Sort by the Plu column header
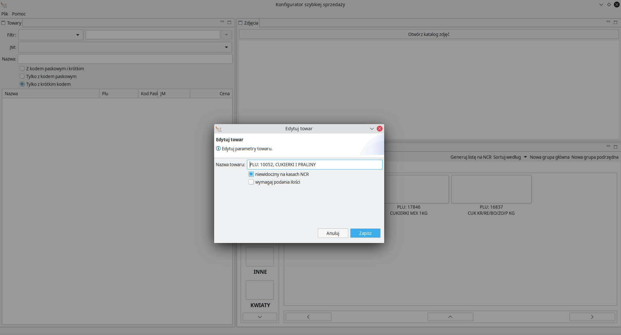 119,94
